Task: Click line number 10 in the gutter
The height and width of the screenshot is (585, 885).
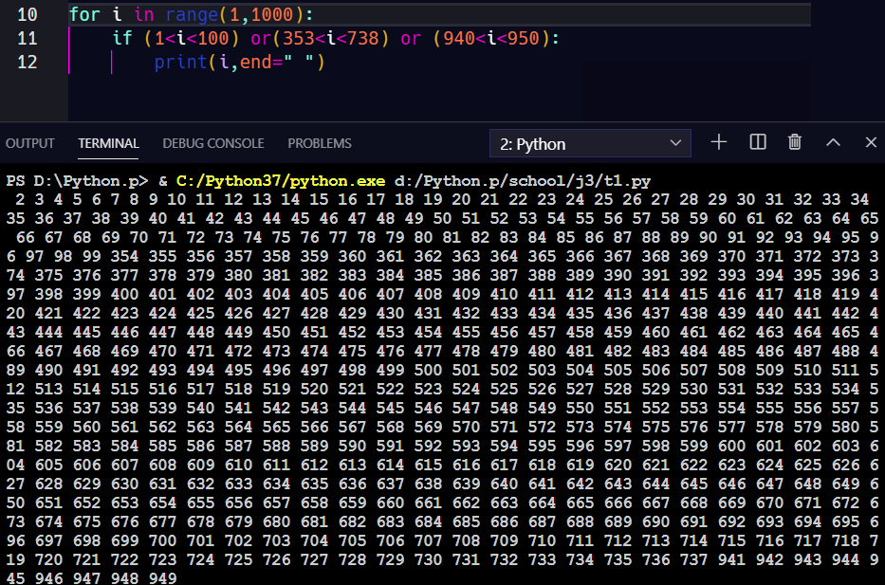Action: [28, 15]
